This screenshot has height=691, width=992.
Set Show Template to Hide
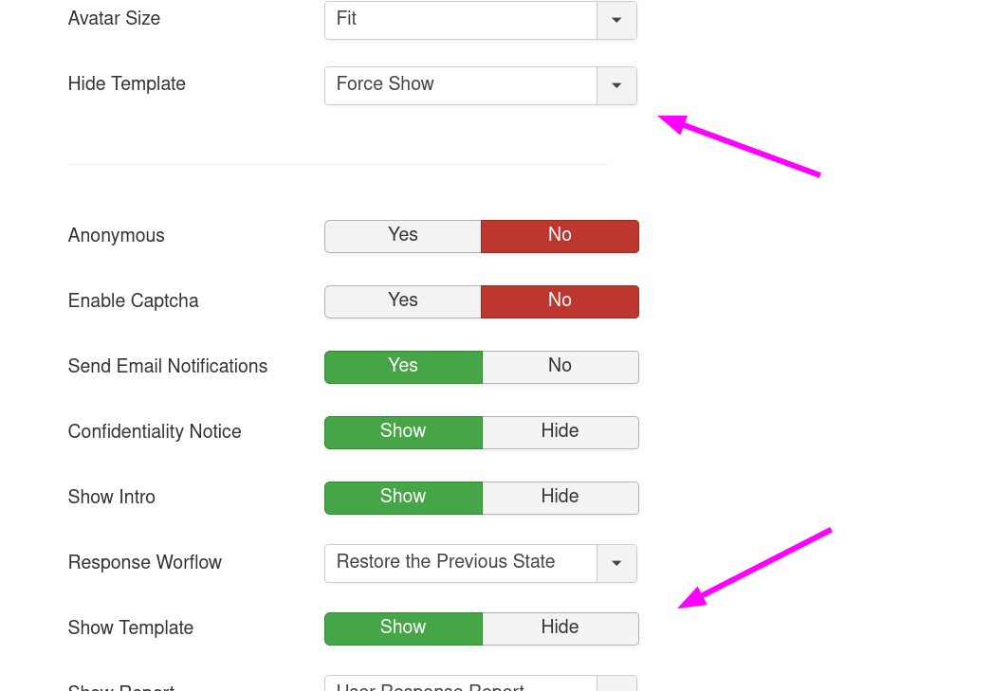pos(560,628)
